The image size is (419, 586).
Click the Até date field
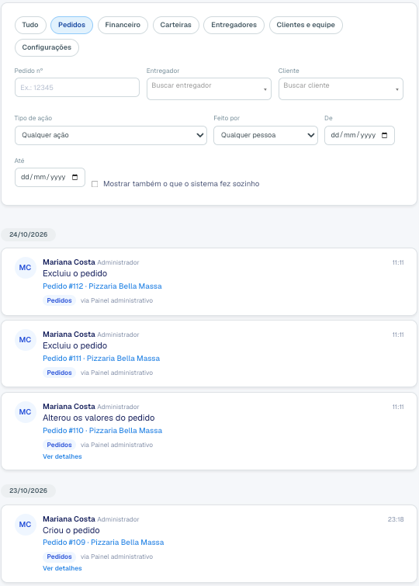50,177
